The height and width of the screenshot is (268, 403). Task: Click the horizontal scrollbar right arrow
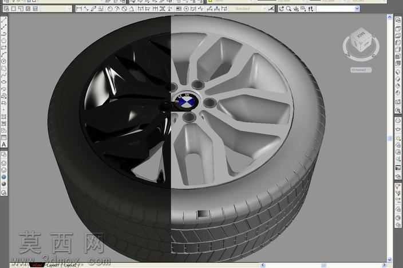384,265
